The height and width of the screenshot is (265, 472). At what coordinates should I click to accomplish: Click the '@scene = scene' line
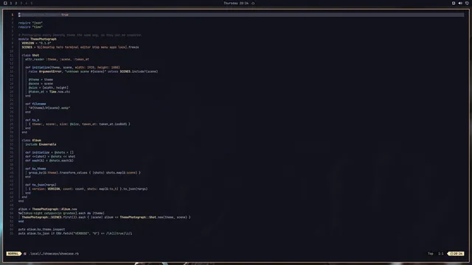pos(41,83)
